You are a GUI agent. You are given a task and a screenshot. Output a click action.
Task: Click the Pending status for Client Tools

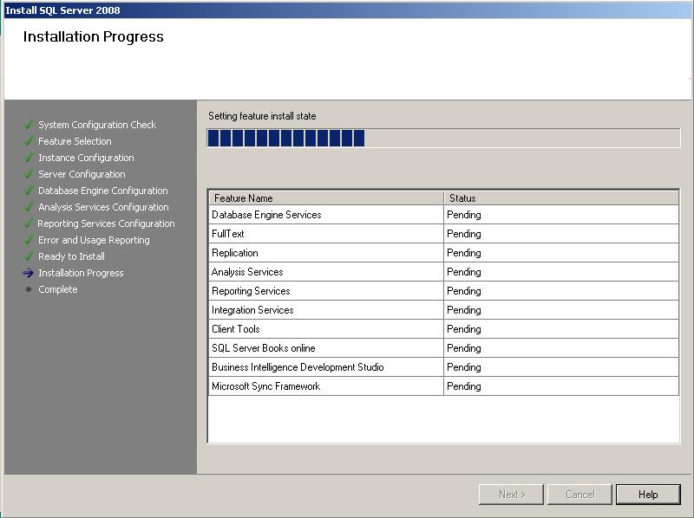click(x=464, y=329)
